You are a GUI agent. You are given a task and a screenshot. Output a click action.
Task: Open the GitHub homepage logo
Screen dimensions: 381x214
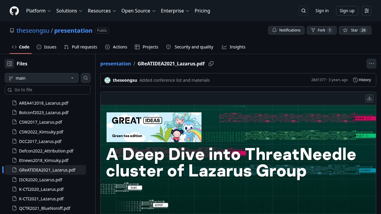pyautogui.click(x=14, y=11)
